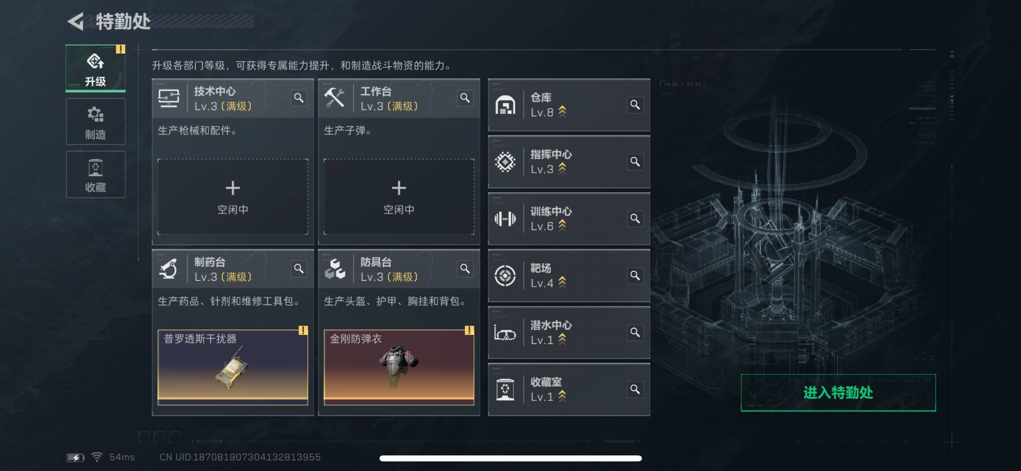
Task: Inspect 训练中心 with its magnifier icon
Action: pyautogui.click(x=635, y=219)
